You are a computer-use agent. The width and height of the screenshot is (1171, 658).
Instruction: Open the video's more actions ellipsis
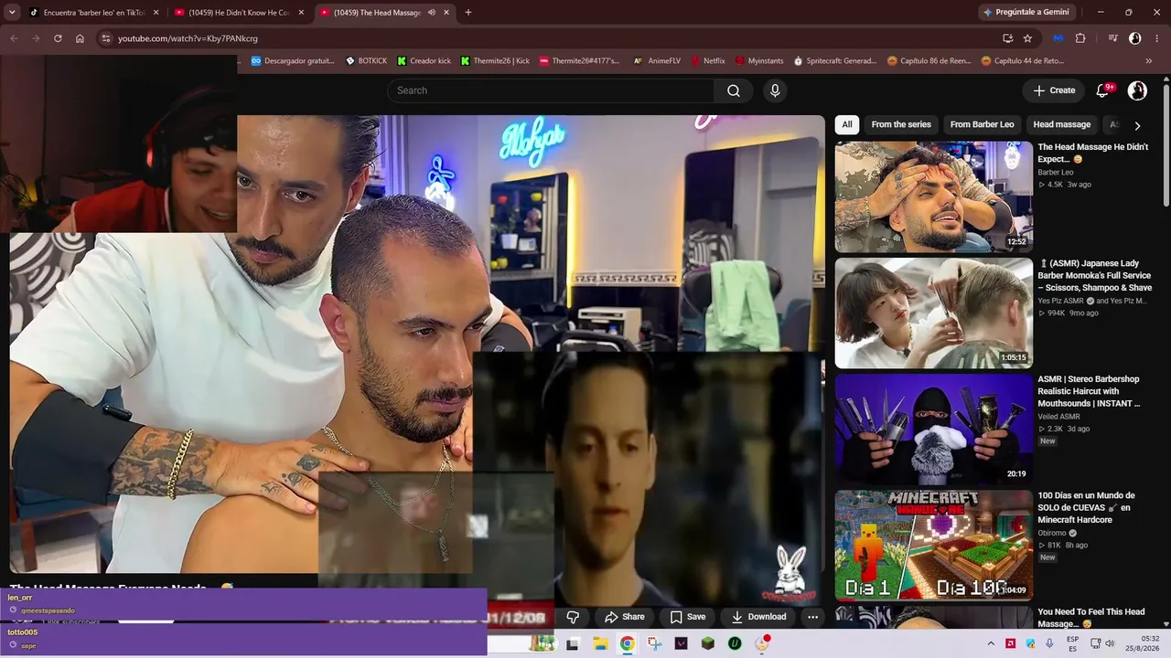[812, 617]
